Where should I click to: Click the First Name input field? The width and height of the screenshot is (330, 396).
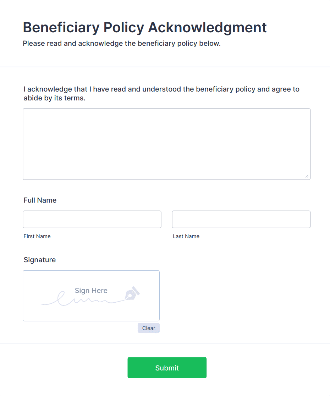click(92, 219)
